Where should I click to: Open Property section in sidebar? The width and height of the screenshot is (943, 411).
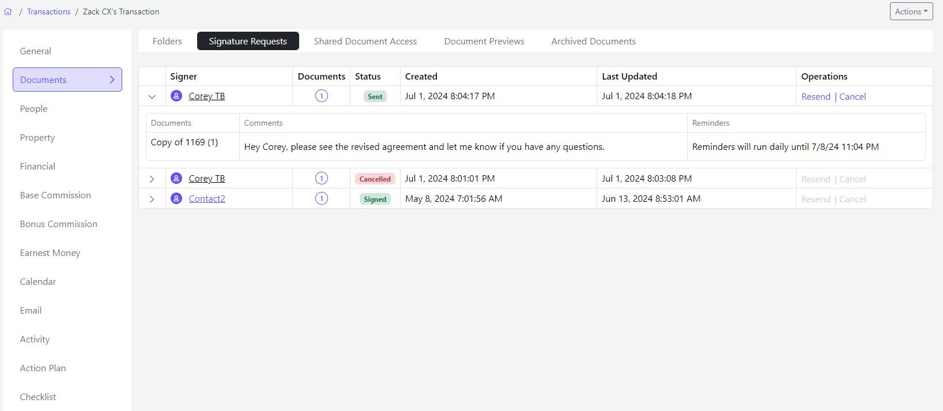coord(37,137)
